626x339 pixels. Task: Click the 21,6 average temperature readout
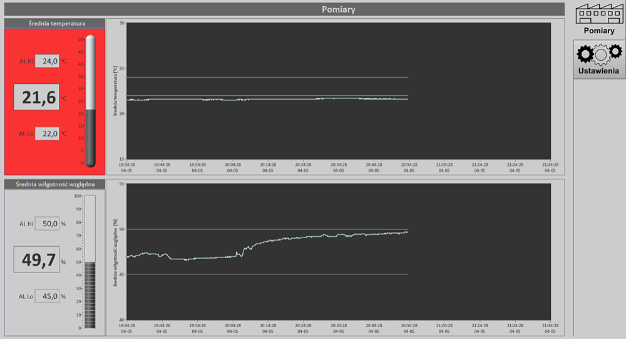point(36,97)
